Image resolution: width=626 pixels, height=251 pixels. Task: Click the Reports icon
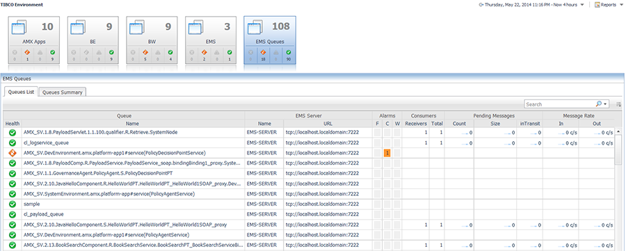pyautogui.click(x=597, y=5)
